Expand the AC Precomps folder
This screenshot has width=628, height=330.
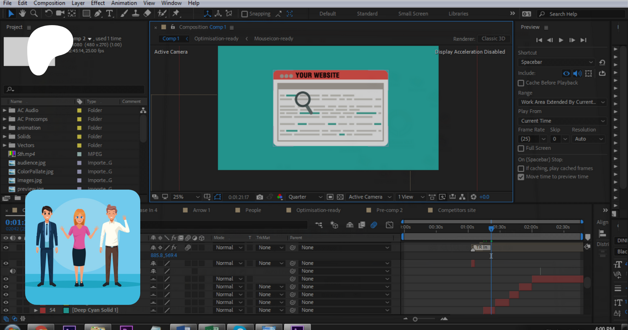point(5,119)
